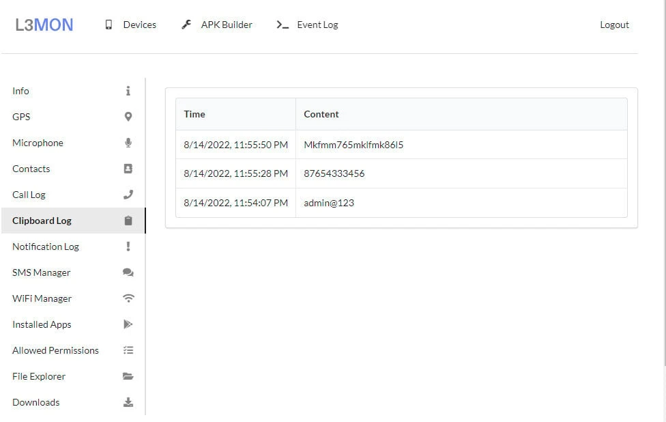Click the SMS Manager chat bubbles icon
This screenshot has width=666, height=422.
point(128,272)
